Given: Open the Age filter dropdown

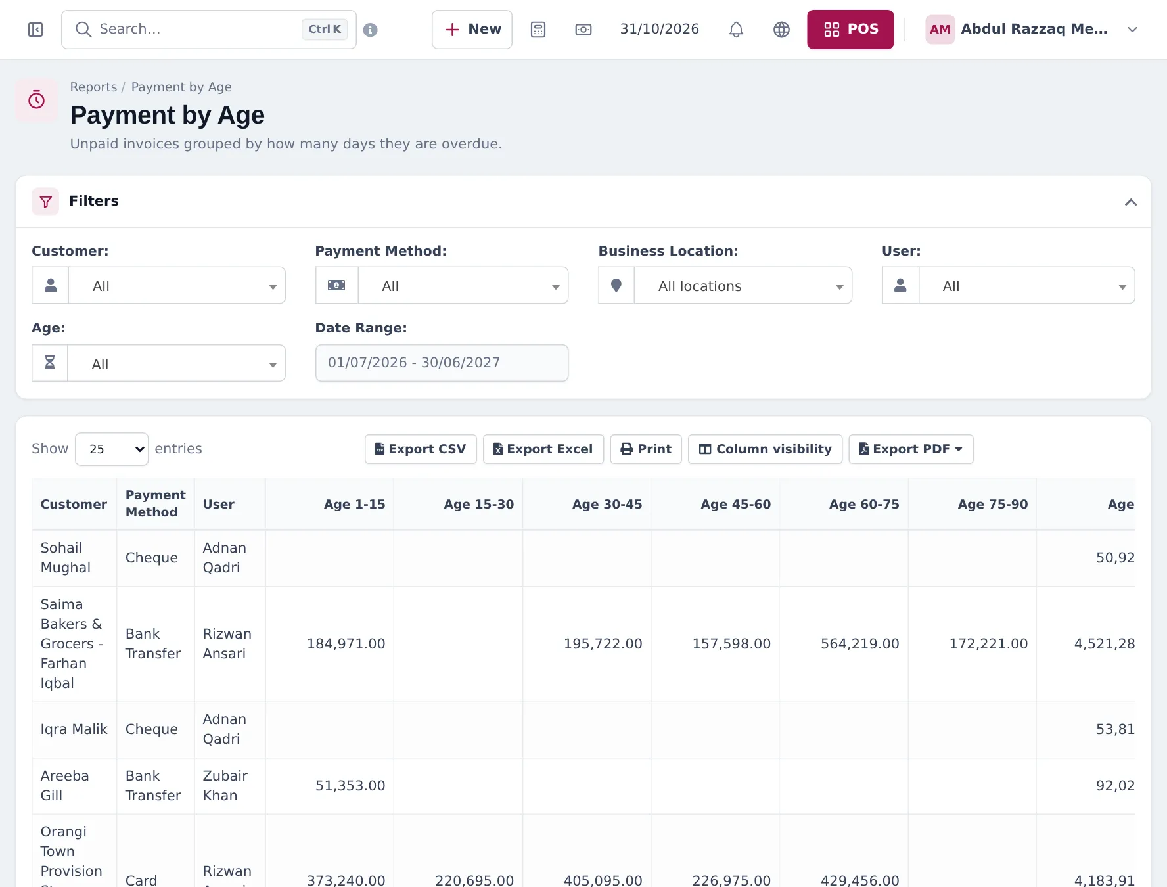Looking at the screenshot, I should click(x=176, y=363).
